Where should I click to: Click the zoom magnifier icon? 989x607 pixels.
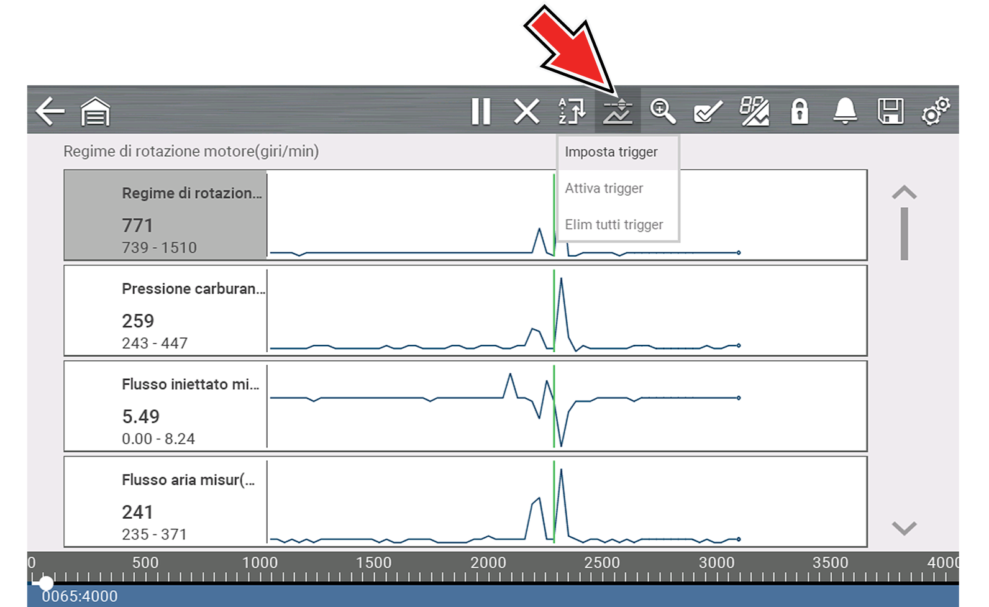(x=662, y=112)
